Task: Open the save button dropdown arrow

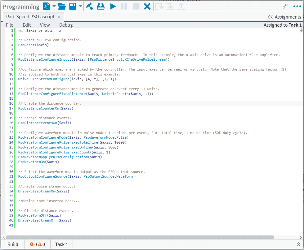Action: click(80, 6)
